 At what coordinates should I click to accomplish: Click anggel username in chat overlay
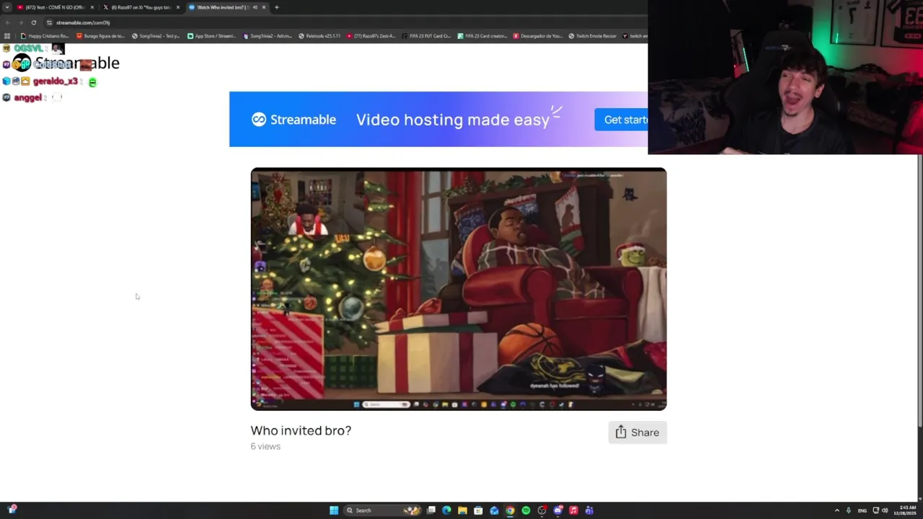(27, 97)
